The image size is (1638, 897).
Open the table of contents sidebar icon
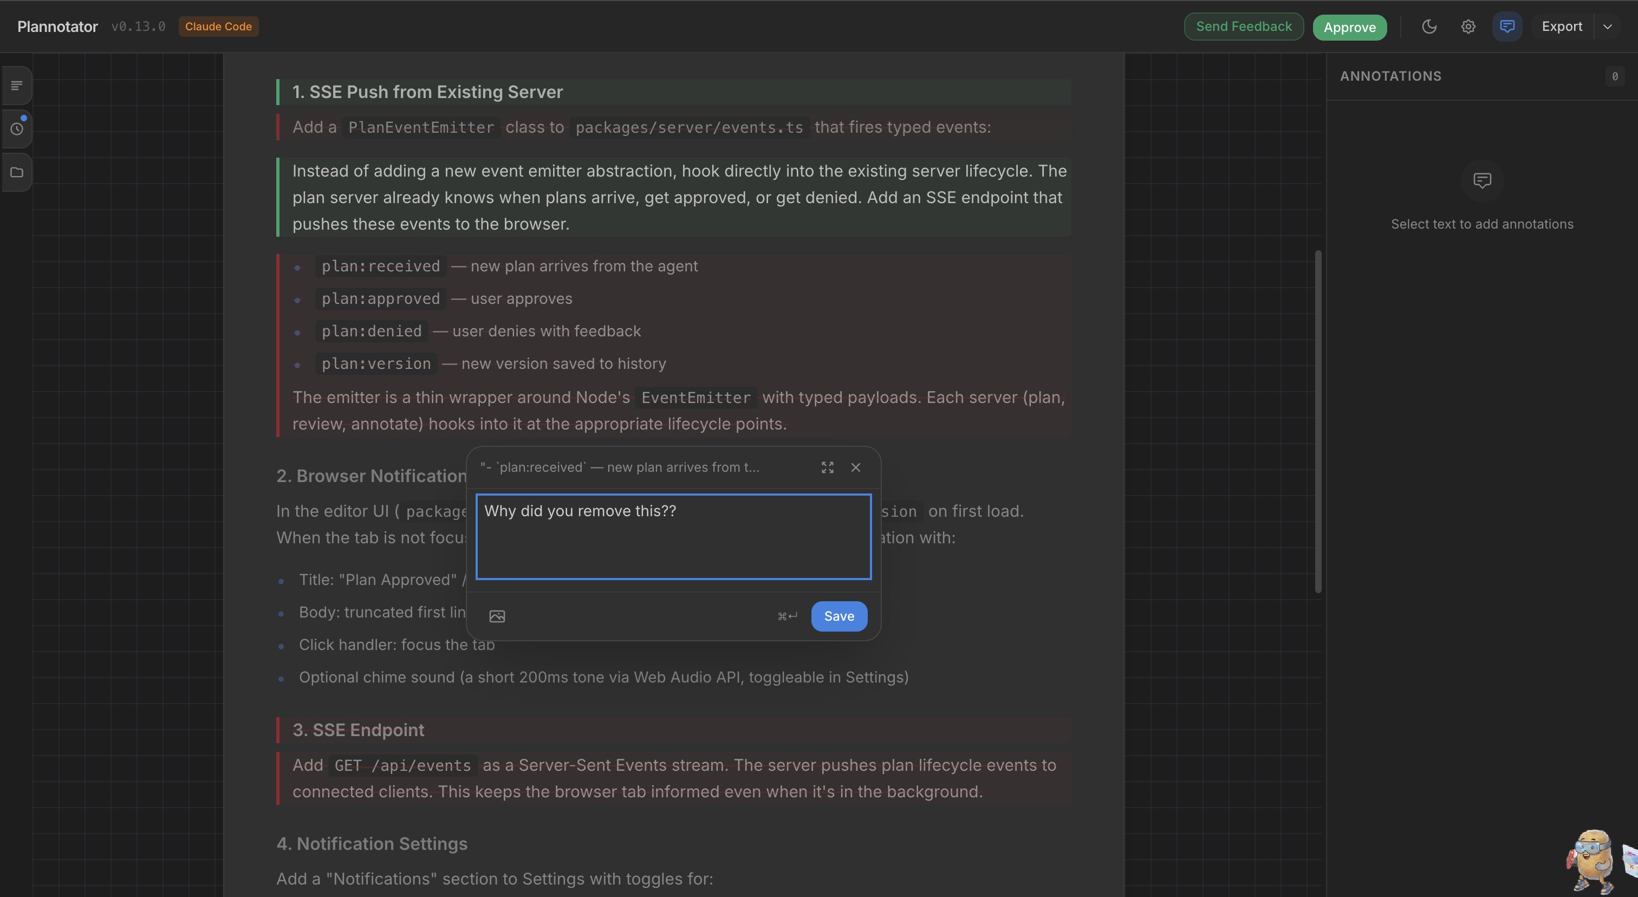(17, 85)
